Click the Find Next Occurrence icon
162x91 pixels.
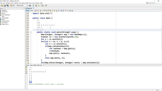tap(48, 10)
